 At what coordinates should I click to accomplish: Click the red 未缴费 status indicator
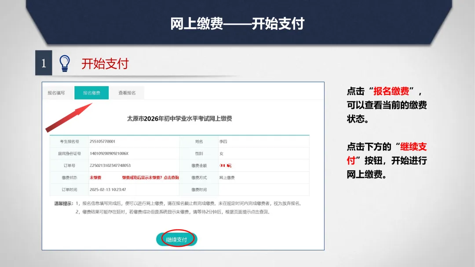96,177
